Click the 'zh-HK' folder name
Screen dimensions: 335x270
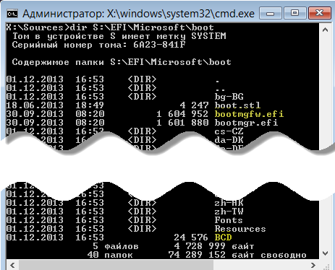coord(229,203)
